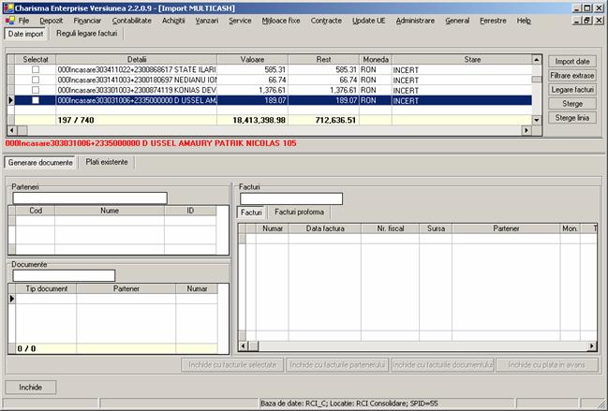Screen dimensions: 608x411
Task: Open the Facturi proforma tab
Action: (299, 213)
